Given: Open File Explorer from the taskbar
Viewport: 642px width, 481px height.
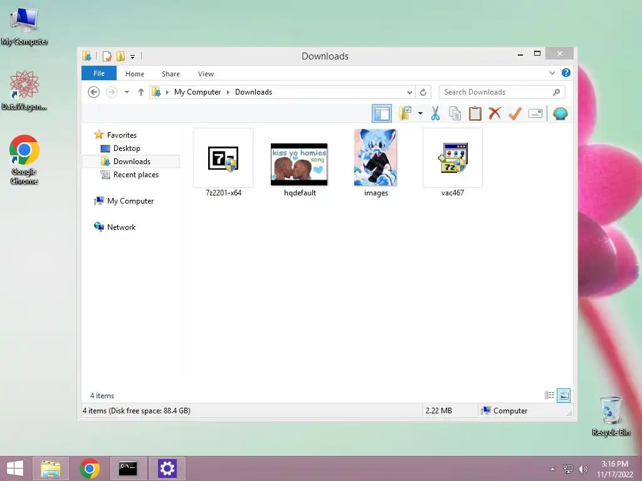Looking at the screenshot, I should [x=51, y=468].
